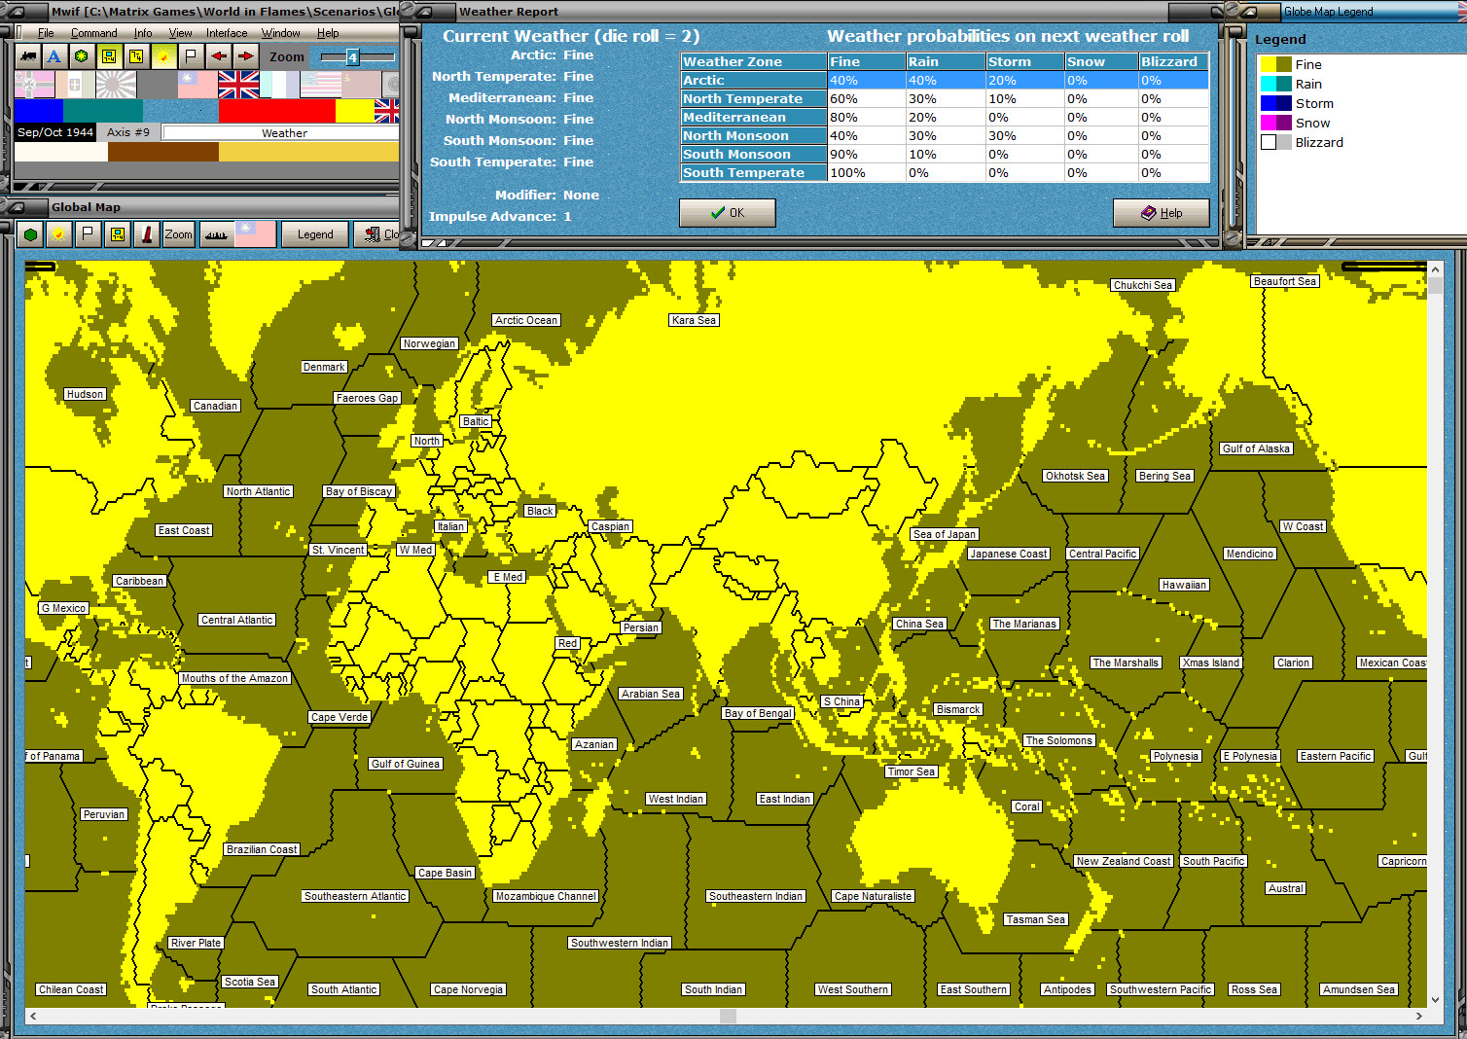Click the white flag icon in Mwif toolbar
This screenshot has height=1039, width=1467.
pos(191,56)
